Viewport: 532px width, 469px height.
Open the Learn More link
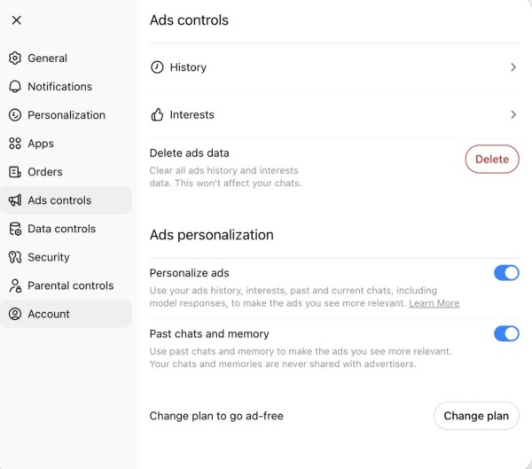[x=434, y=303]
